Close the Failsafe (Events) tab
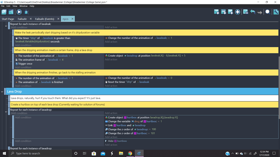 click(58, 19)
